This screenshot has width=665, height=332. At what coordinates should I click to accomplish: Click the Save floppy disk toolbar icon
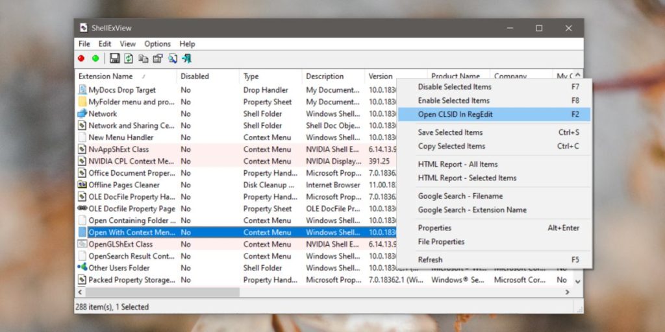coord(114,58)
